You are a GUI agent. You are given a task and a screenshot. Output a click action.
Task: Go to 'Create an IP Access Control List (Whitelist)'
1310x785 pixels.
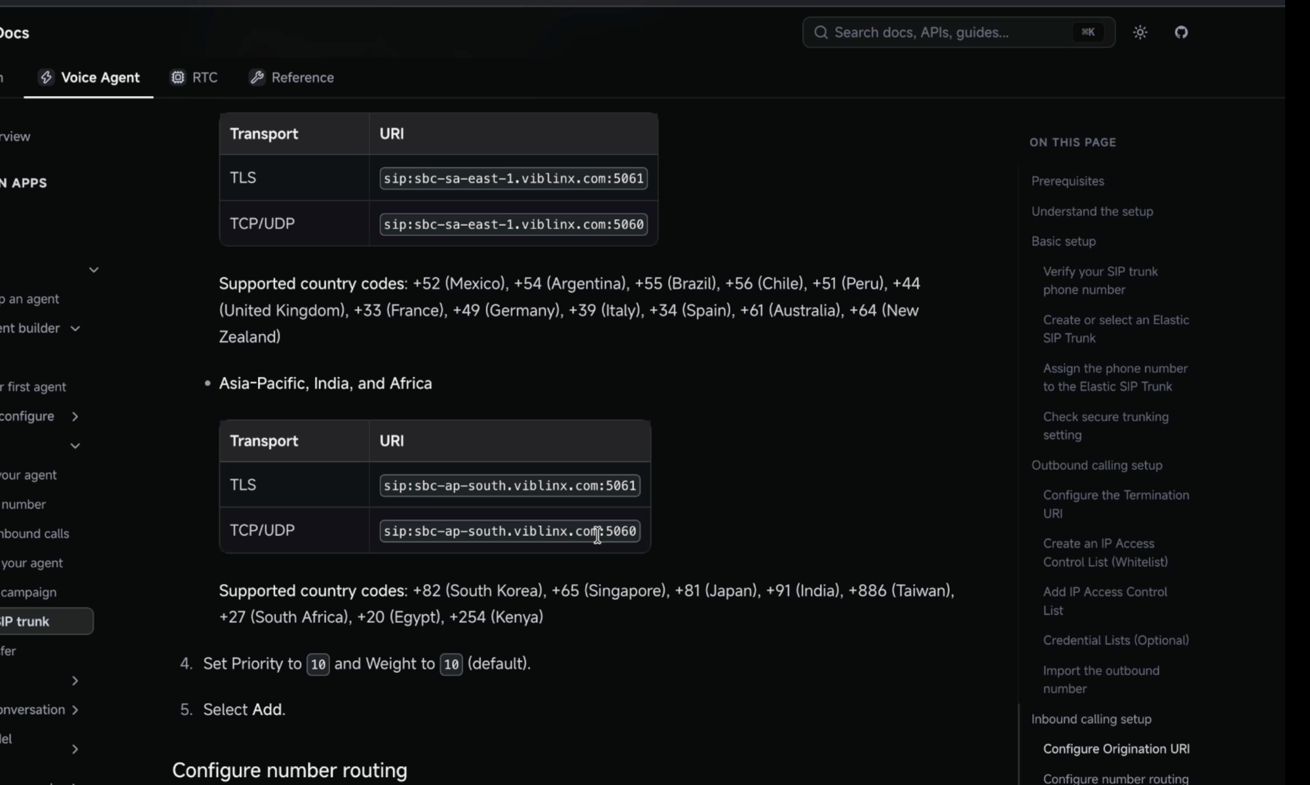(1105, 553)
